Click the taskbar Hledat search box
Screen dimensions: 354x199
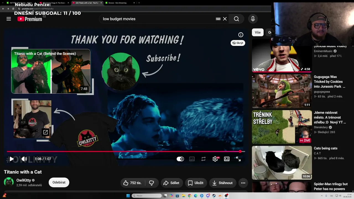[147, 196]
